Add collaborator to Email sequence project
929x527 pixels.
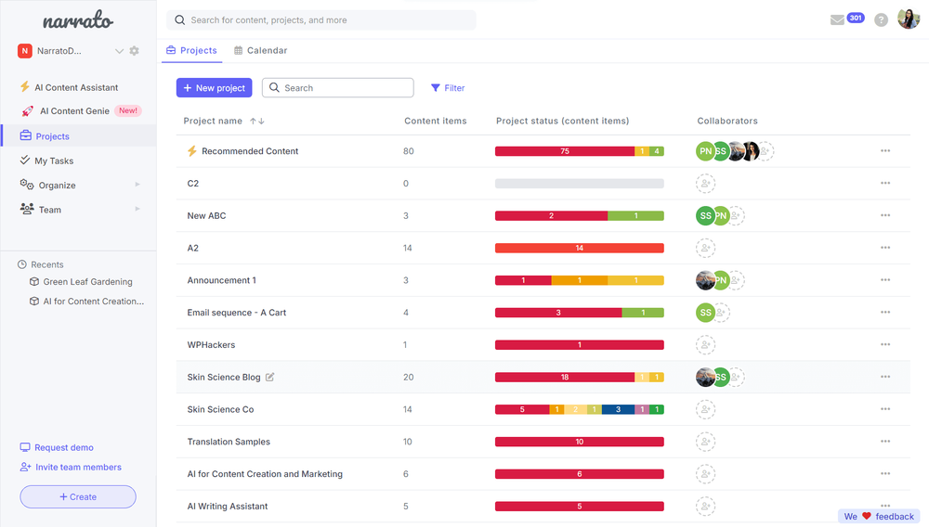[722, 313]
